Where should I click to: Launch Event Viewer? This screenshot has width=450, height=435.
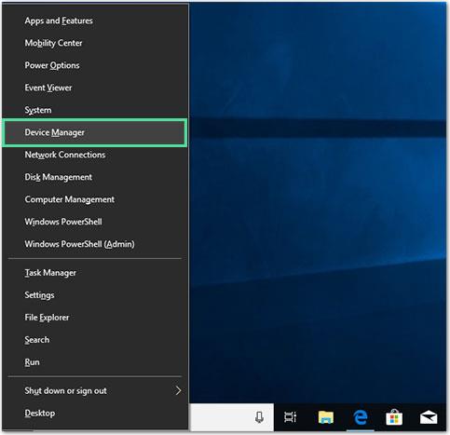[x=95, y=88]
